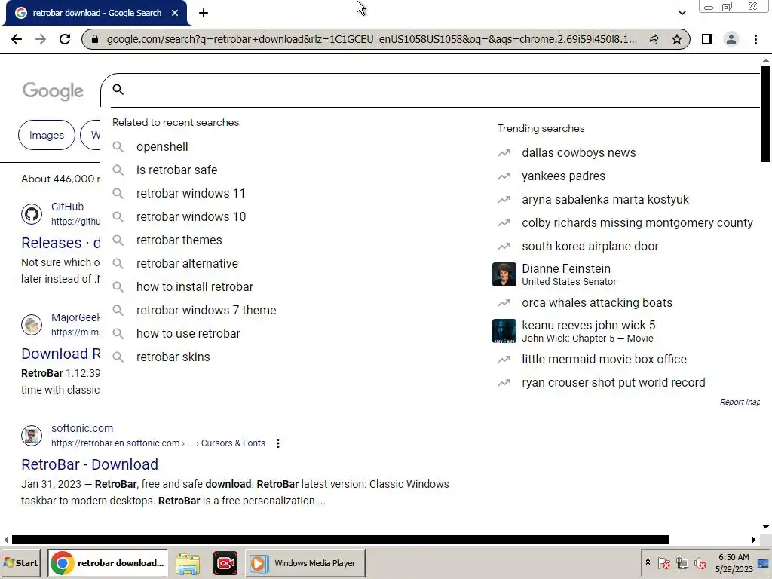
Task: Select suggestion retrobar windows 10
Action: 191,216
